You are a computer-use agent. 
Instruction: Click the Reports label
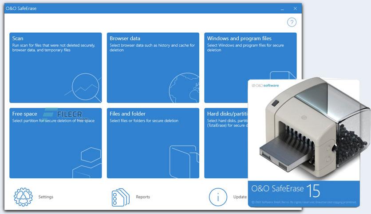click(x=143, y=197)
